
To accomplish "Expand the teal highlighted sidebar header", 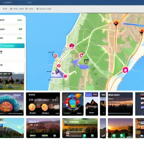I will coord(12,46).
